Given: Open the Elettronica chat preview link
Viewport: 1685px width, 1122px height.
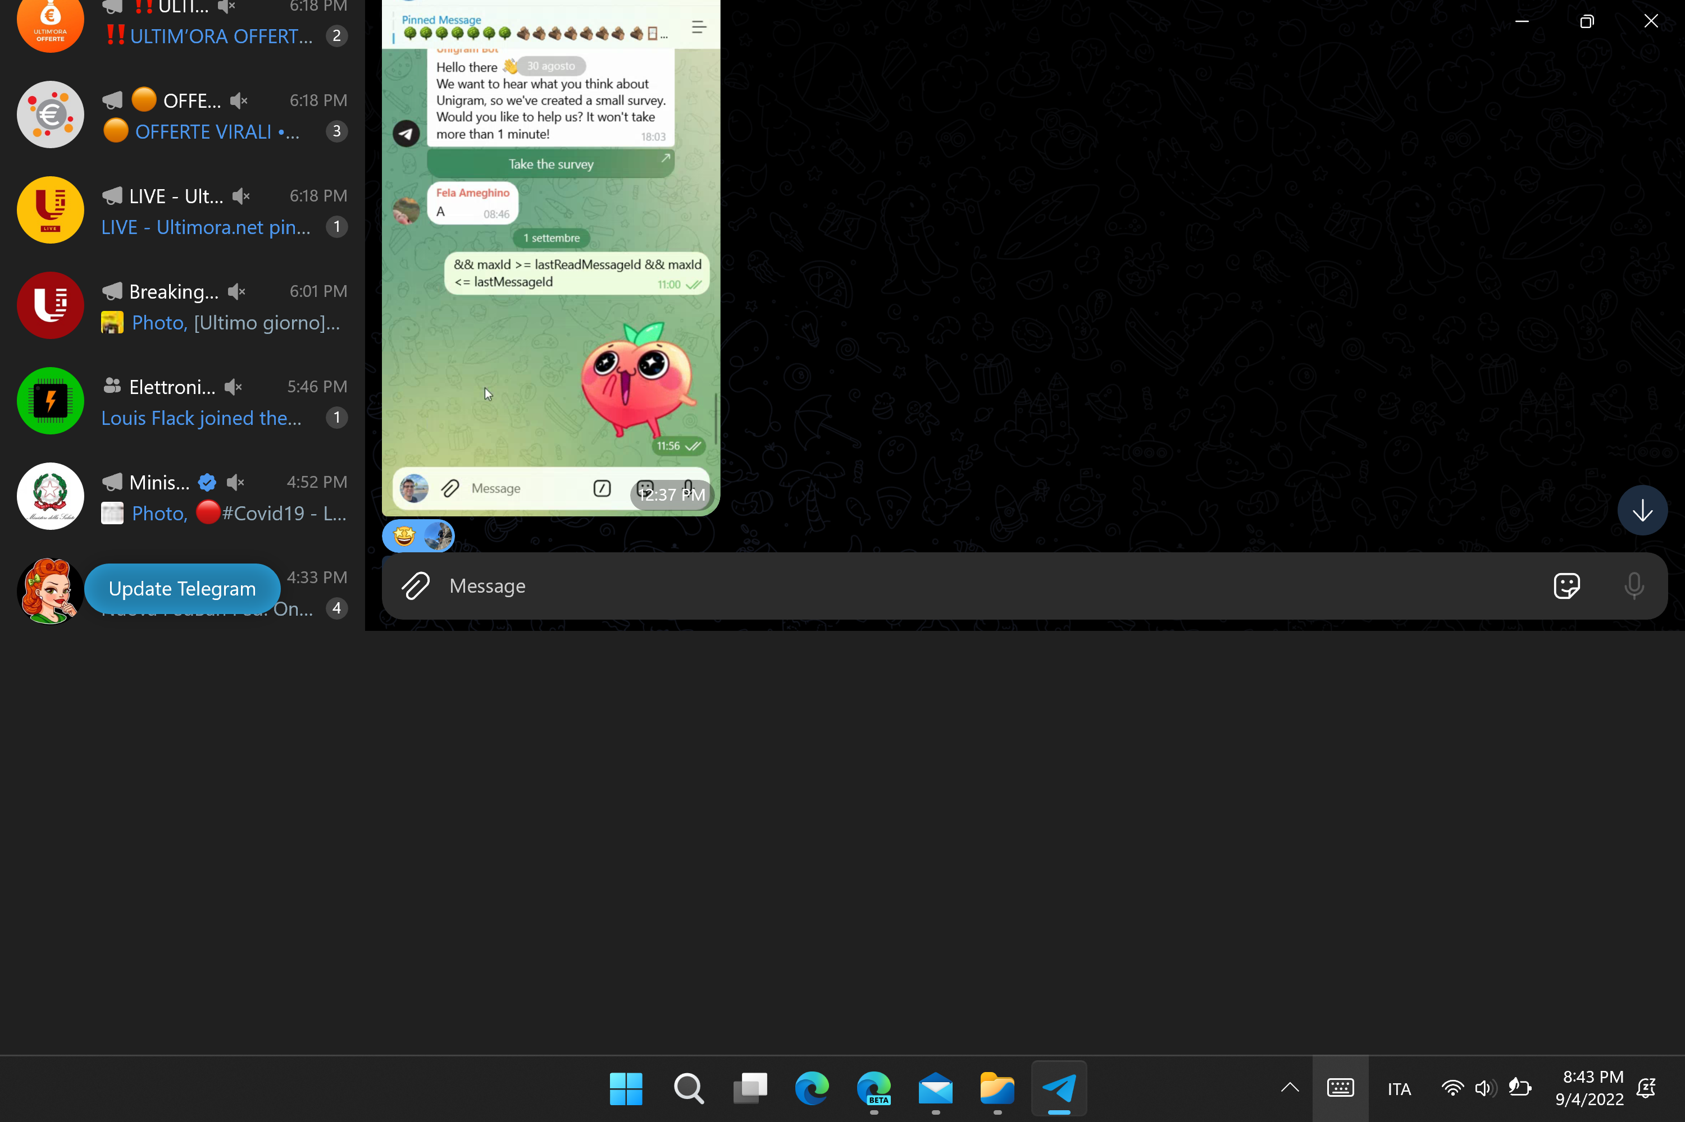Looking at the screenshot, I should pos(201,417).
